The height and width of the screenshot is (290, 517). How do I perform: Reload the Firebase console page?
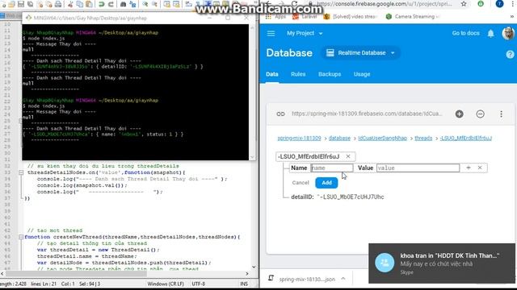pos(294,4)
